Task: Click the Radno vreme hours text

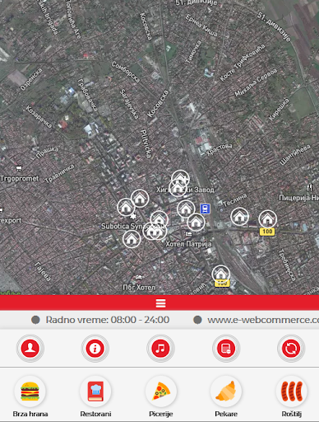Action: point(108,320)
